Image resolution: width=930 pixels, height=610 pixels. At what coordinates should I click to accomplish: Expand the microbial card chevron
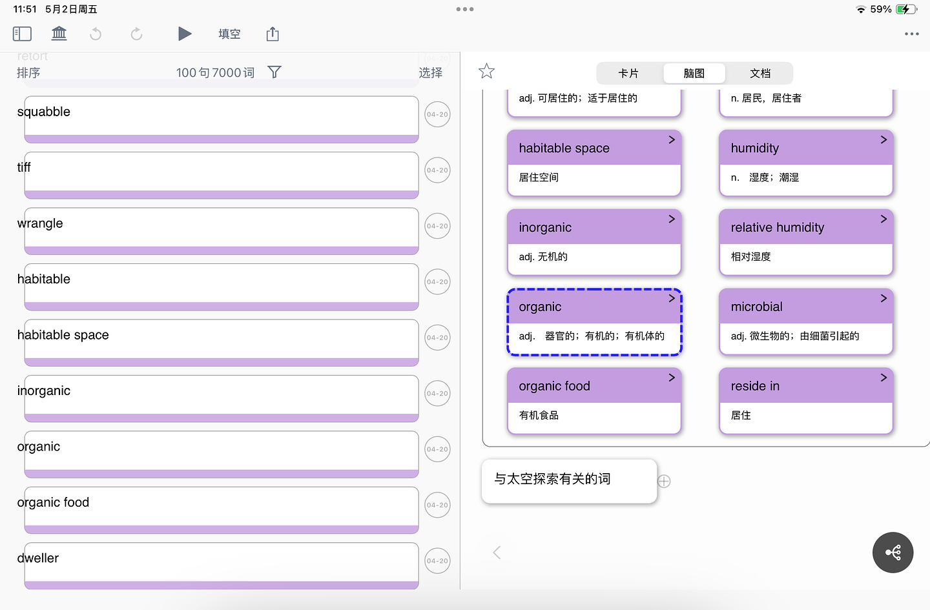click(x=883, y=298)
